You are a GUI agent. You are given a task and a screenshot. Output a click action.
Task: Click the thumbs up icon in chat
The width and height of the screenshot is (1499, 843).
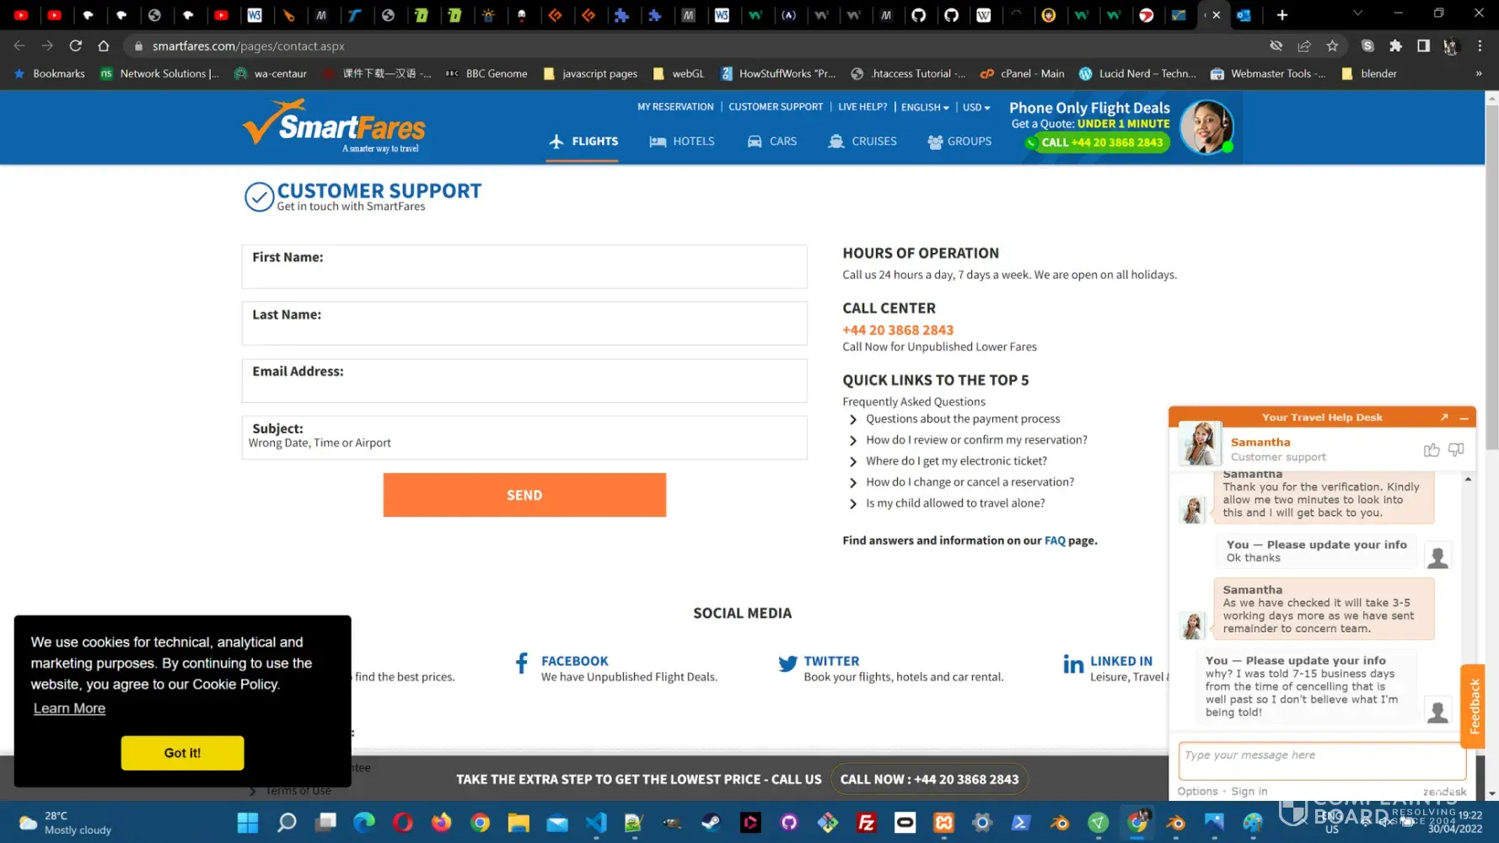[x=1432, y=450]
